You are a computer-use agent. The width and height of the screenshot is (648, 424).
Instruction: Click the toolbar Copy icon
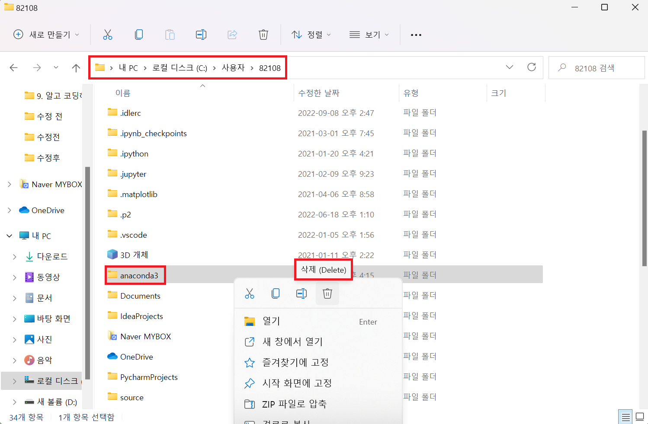coord(139,35)
